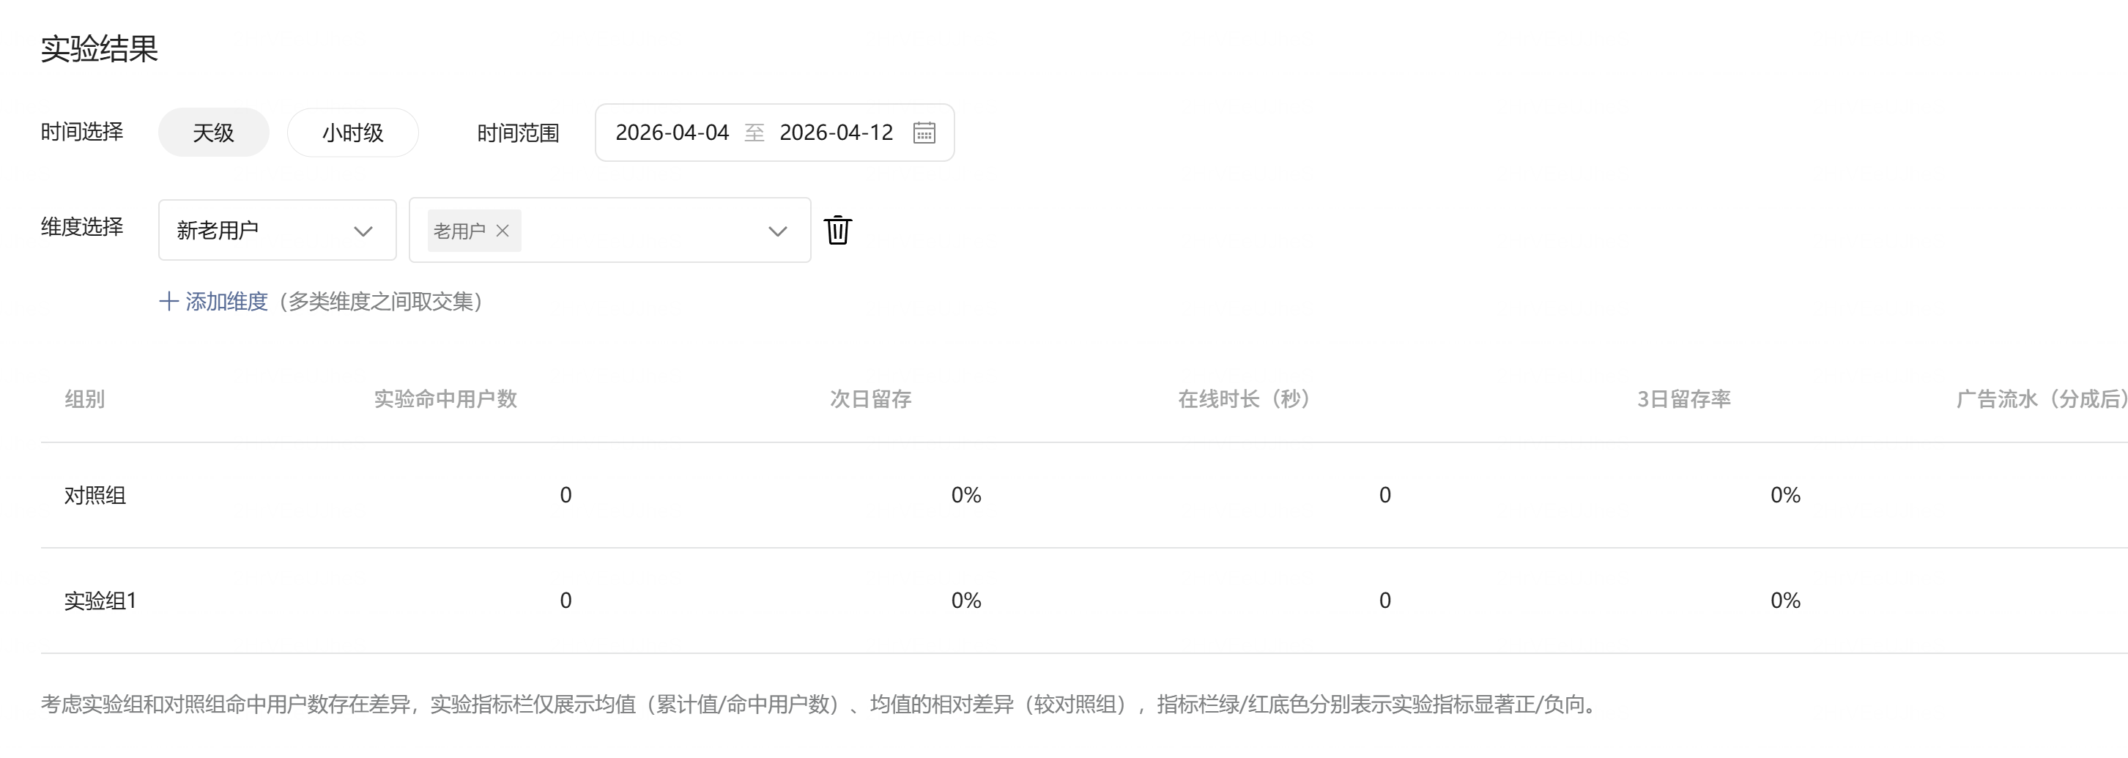Screen dimensions: 2128x758
Task: Click the 次日留存 column header
Action: pyautogui.click(x=871, y=399)
